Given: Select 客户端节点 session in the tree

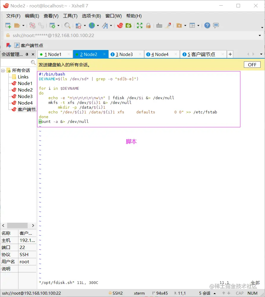Looking at the screenshot, I should coord(24,110).
